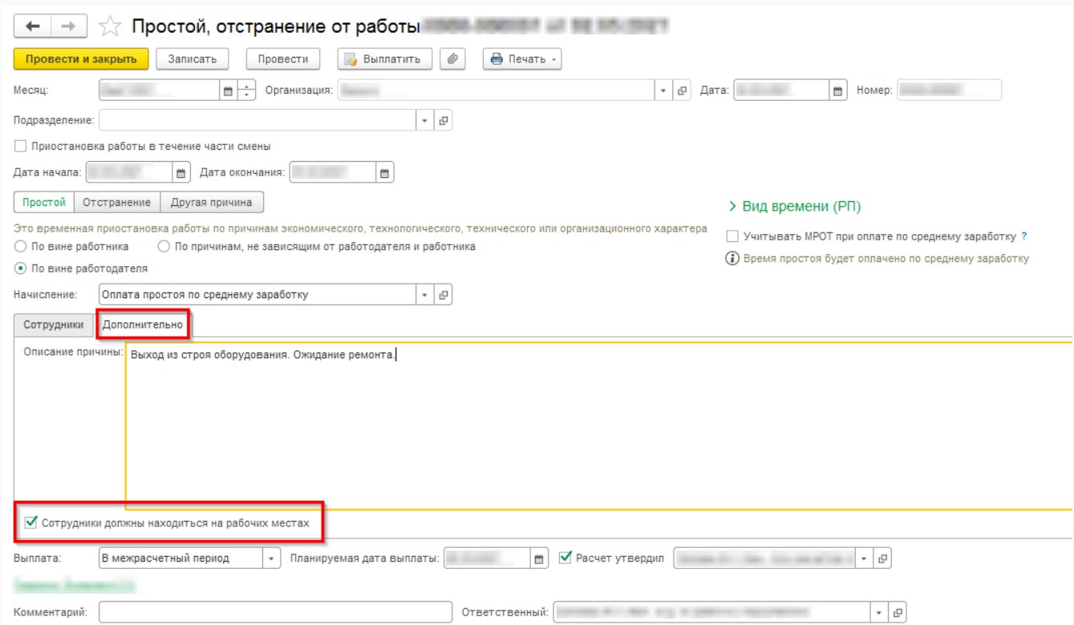Screen dimensions: 1074x625
Task: Click Провести и закрыть button
Action: pyautogui.click(x=81, y=58)
